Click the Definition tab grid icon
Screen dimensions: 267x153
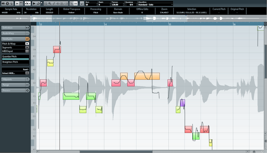27,28
